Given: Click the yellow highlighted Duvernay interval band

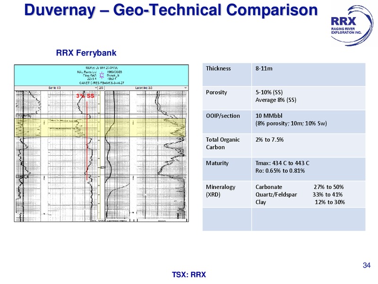Looking at the screenshot, I should (x=101, y=127).
